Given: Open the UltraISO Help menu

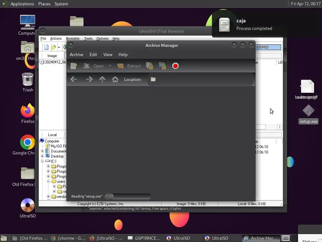Looking at the screenshot, I should [116, 38].
